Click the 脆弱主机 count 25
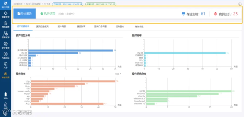Viewport: 244px width, 117px height. [x=235, y=14]
